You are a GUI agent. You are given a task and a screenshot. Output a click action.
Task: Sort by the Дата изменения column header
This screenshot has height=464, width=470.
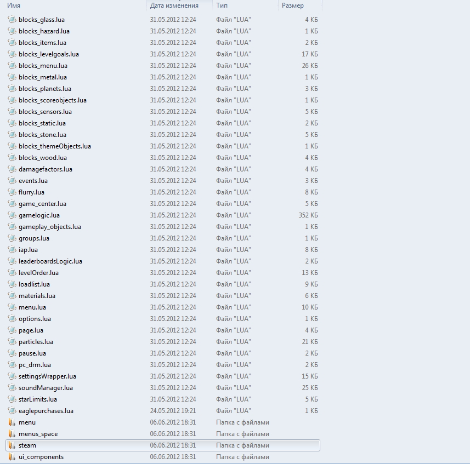(180, 5)
